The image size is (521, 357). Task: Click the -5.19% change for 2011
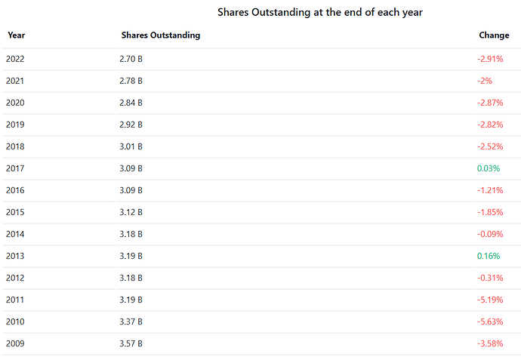[x=489, y=300]
